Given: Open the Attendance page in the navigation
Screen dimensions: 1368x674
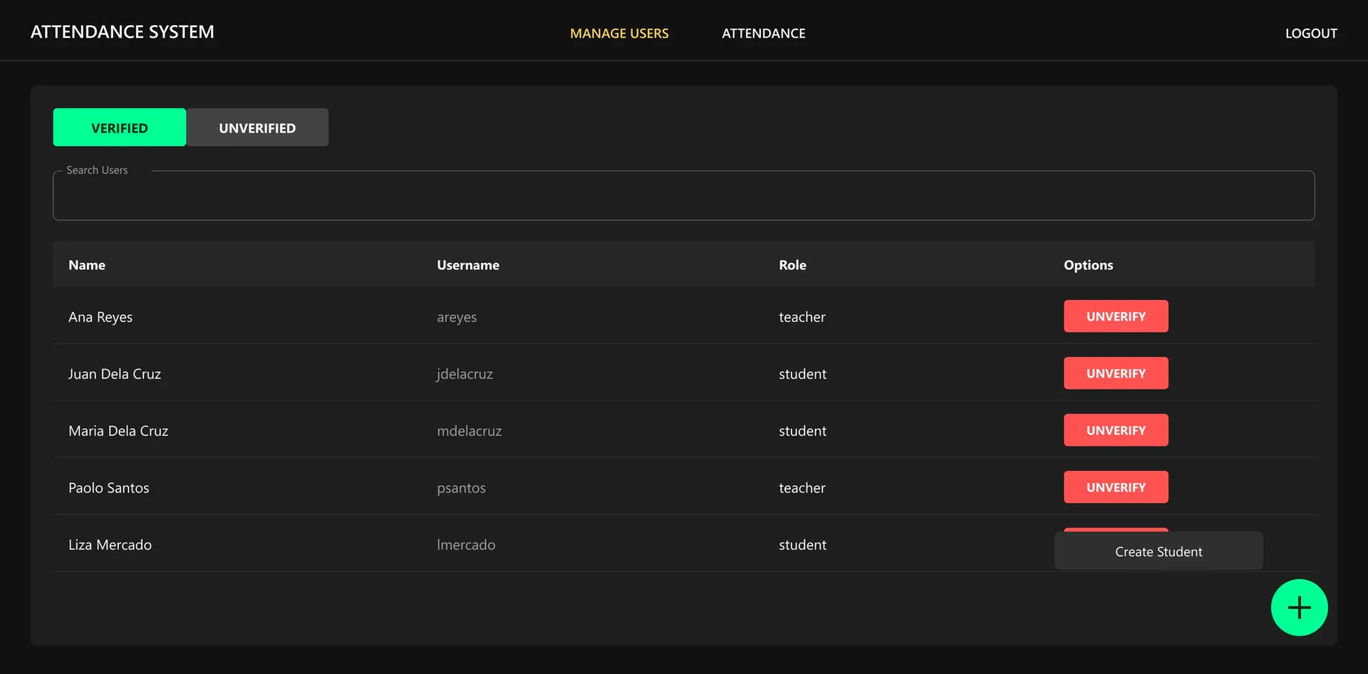Looking at the screenshot, I should pos(764,33).
